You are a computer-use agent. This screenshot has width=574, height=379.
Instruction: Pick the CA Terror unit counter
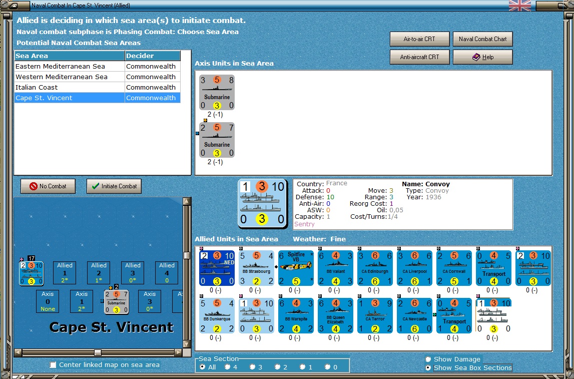tap(375, 315)
